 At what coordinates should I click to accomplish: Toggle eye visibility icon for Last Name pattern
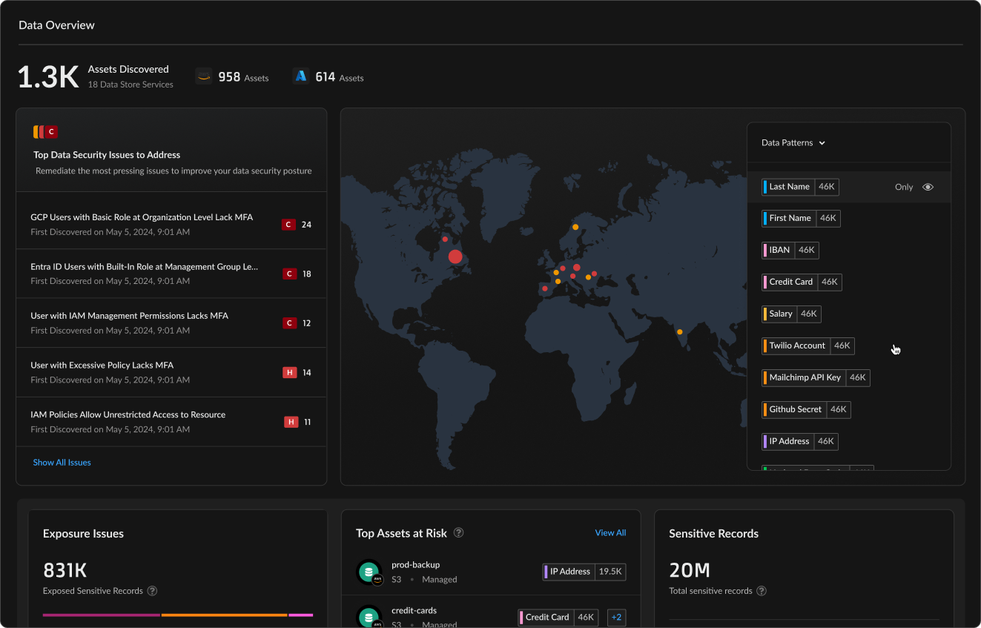pyautogui.click(x=928, y=187)
